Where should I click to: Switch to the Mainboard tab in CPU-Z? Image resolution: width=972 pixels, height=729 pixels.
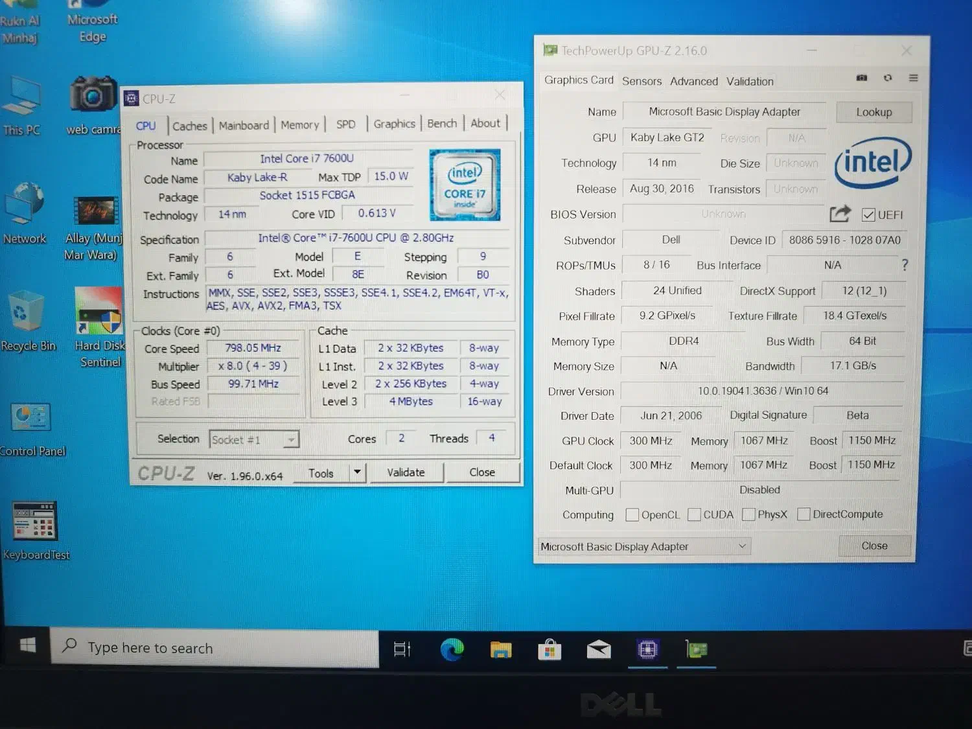[x=244, y=125]
